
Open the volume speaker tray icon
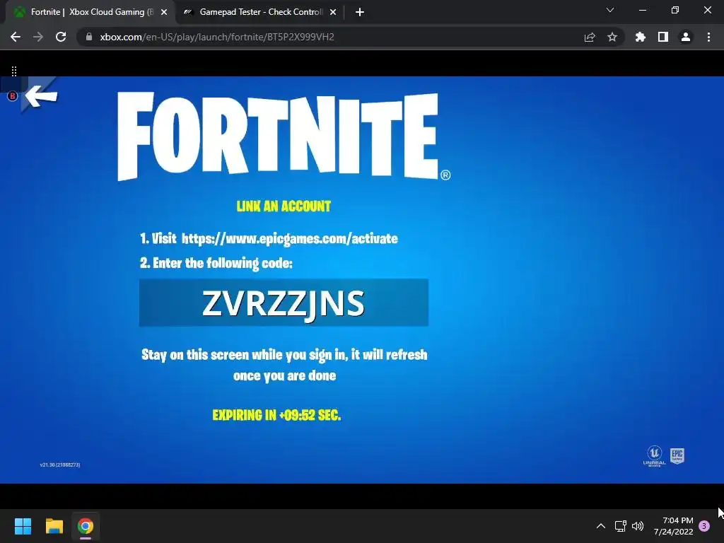click(x=638, y=526)
